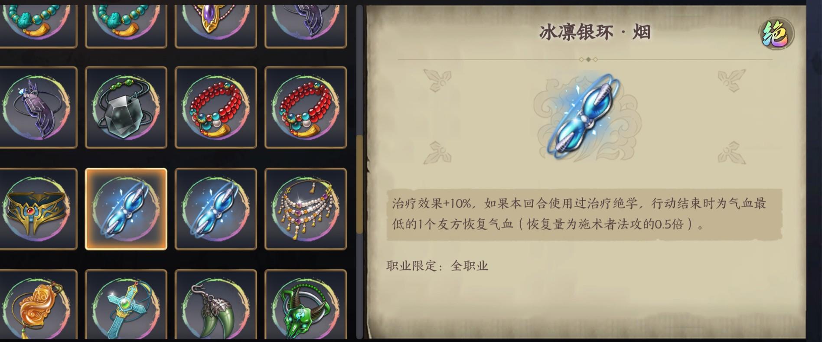Select the black crystal stone pendant
822x342 pixels.
[x=126, y=107]
